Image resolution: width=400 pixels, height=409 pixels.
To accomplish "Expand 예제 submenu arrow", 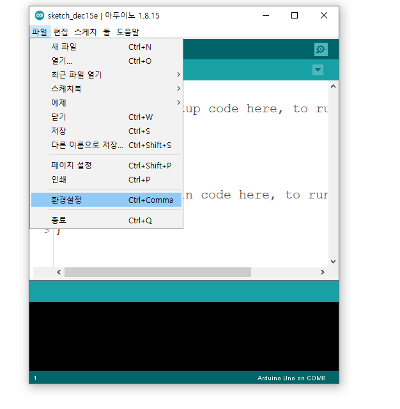I will point(178,103).
